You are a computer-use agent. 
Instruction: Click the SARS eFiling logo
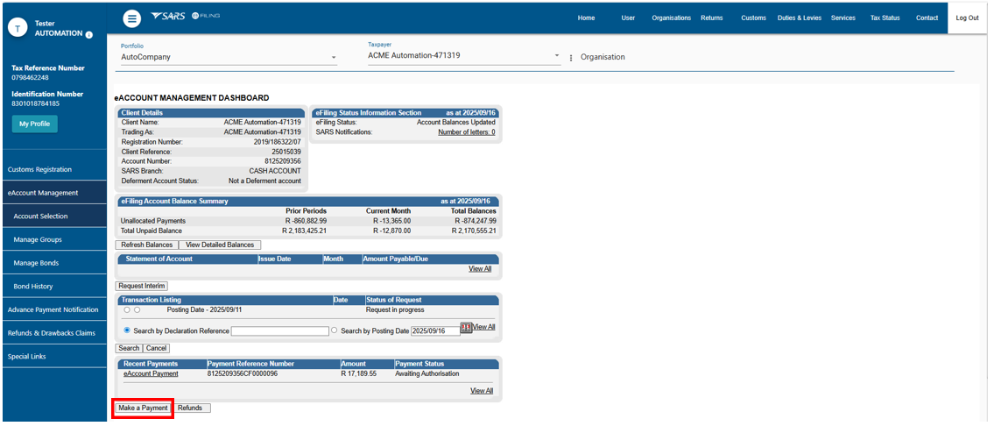click(185, 17)
